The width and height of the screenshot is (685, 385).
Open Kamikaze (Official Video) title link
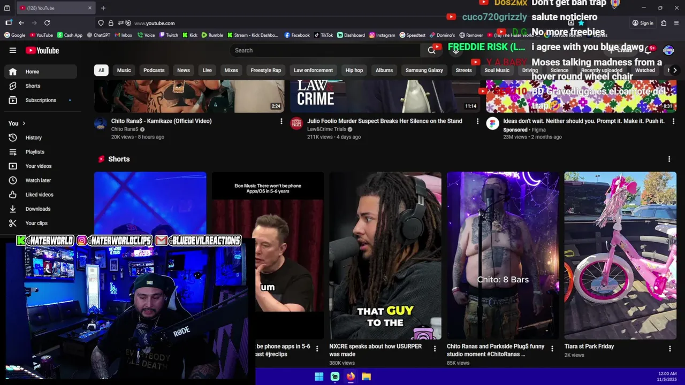[161, 121]
